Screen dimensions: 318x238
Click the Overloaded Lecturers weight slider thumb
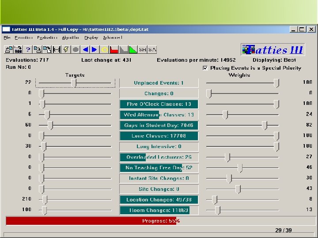pyautogui.click(x=227, y=157)
